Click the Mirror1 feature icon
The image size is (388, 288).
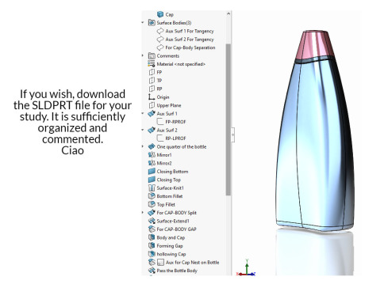tap(152, 155)
